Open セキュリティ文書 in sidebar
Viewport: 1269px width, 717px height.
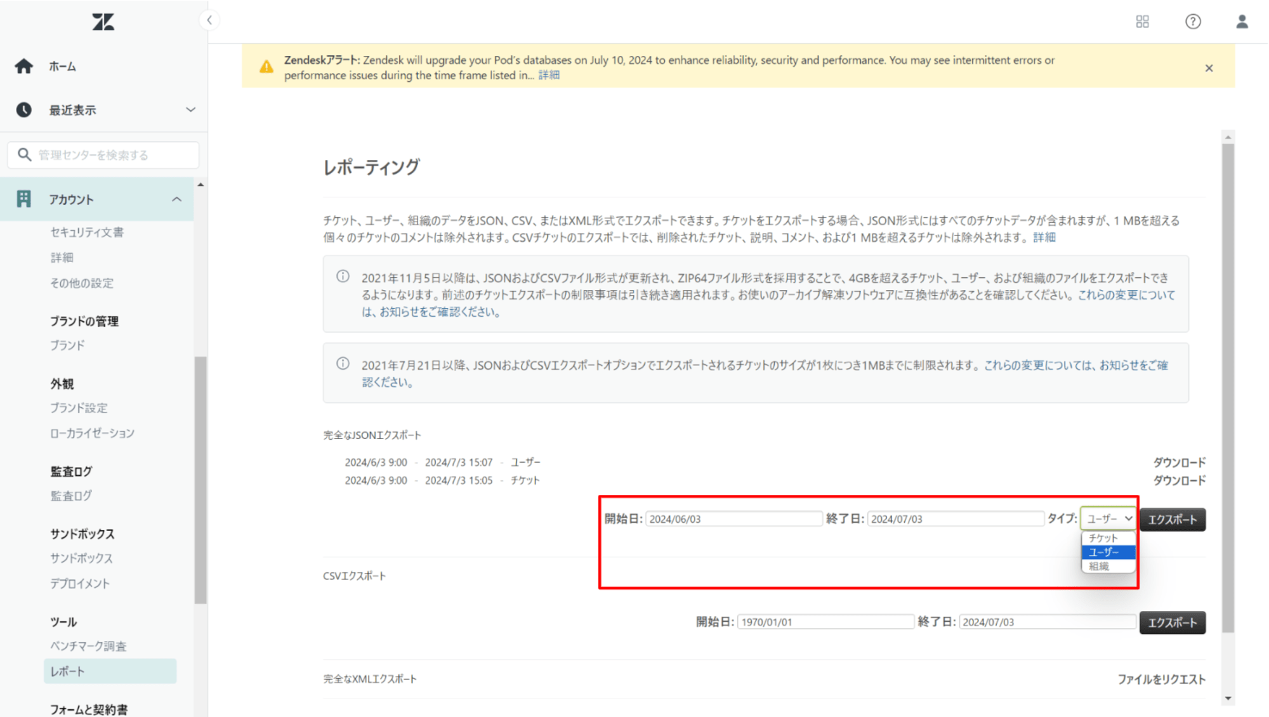point(87,232)
